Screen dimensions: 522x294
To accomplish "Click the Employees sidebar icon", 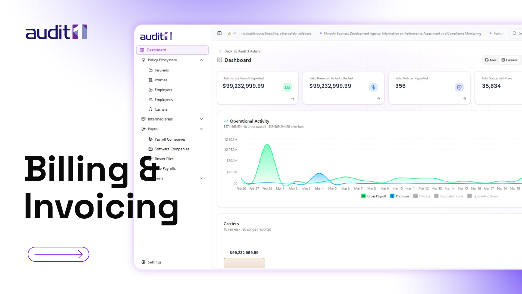I will 151,100.
